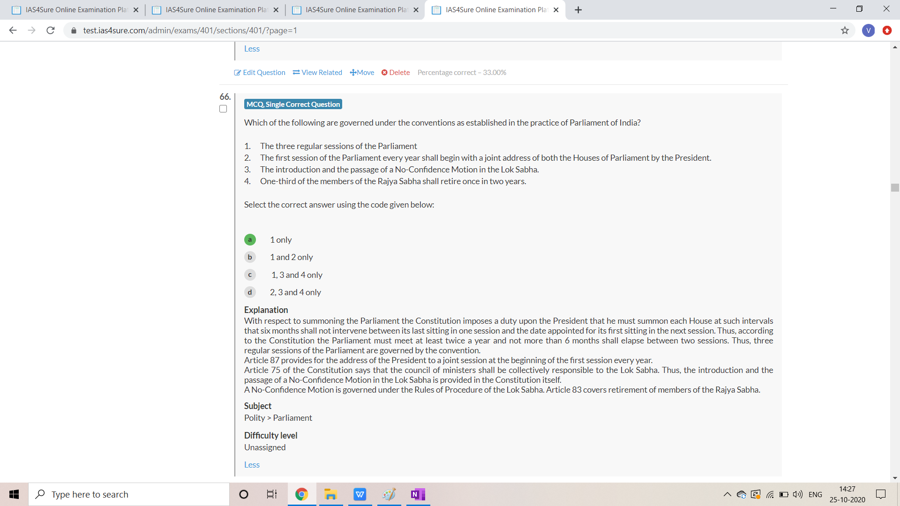Viewport: 900px width, 506px height.
Task: Tick the checkbox for question 66
Action: (223, 109)
